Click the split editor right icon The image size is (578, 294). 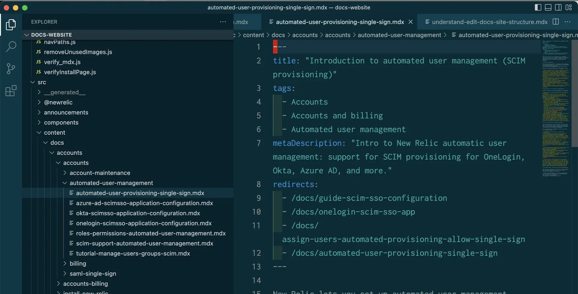pos(556,22)
